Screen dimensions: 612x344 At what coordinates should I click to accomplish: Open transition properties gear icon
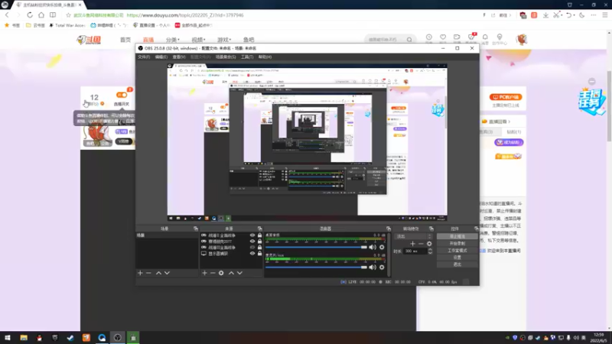pos(429,244)
